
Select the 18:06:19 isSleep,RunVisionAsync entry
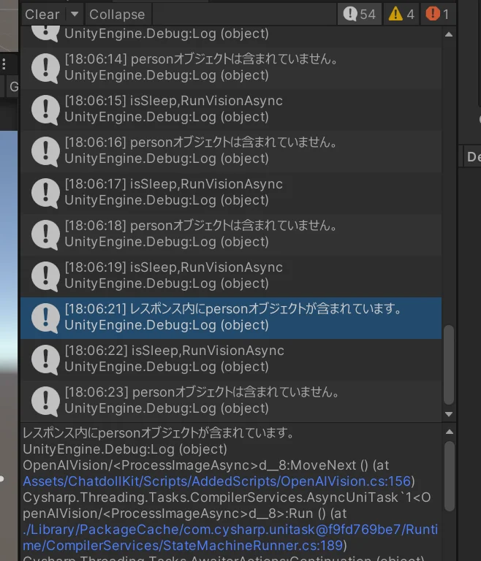[x=231, y=276]
